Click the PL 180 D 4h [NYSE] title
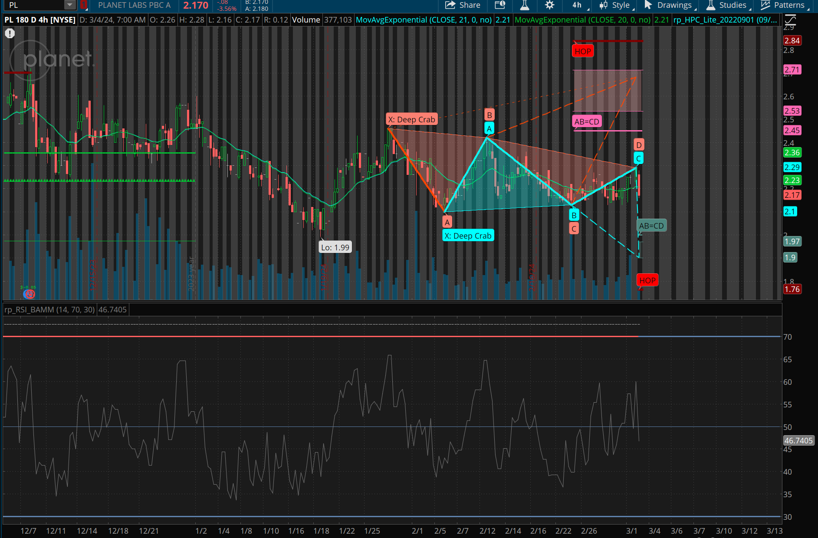818x538 pixels. pyautogui.click(x=40, y=20)
